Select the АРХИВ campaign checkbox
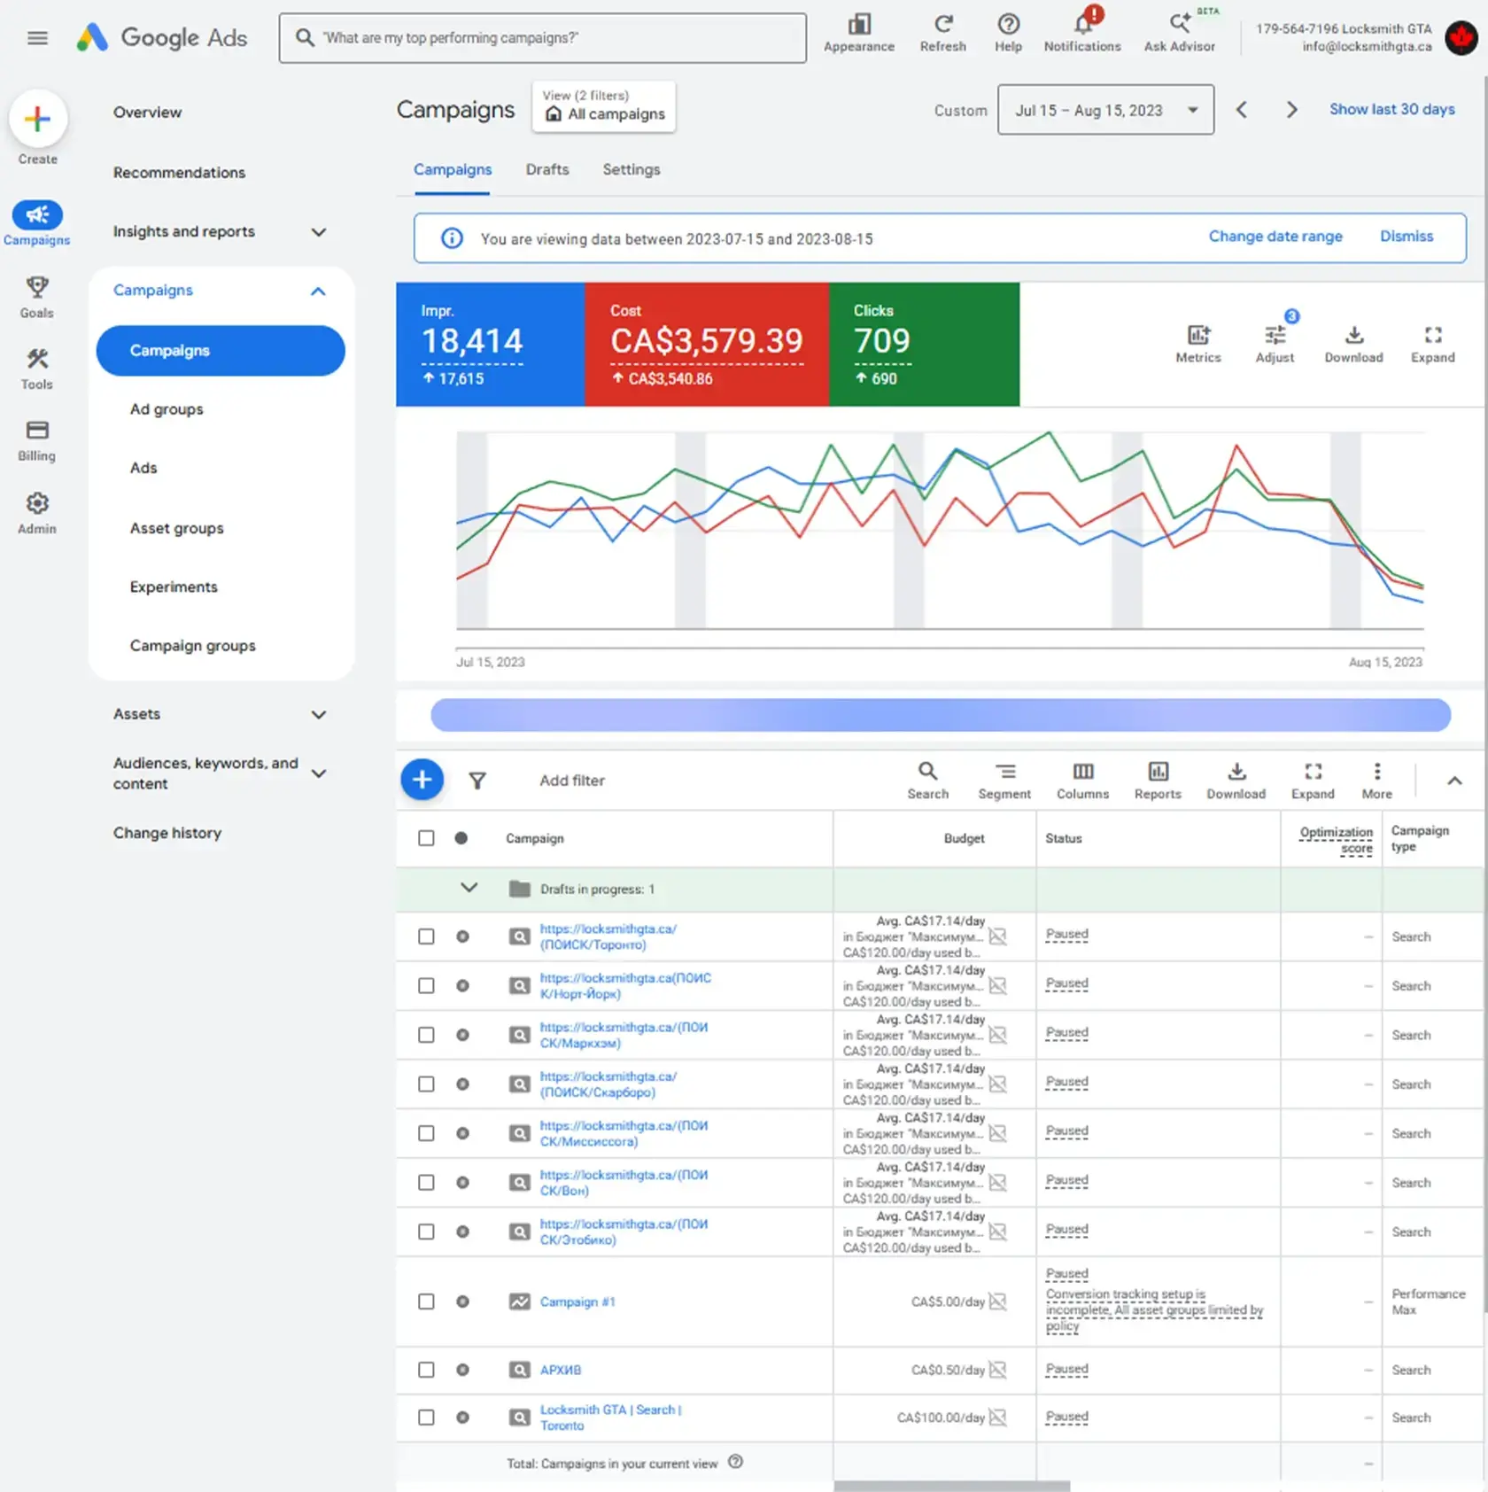This screenshot has width=1488, height=1492. click(x=426, y=1370)
